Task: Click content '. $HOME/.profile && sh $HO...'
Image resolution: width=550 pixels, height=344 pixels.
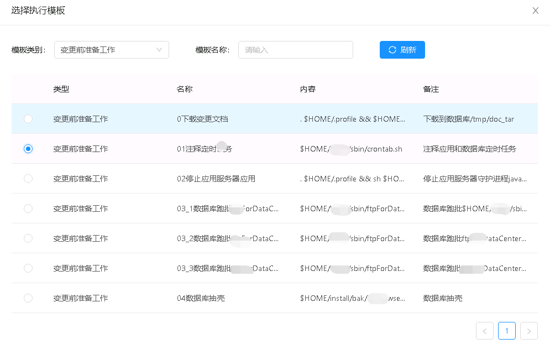Action: click(352, 179)
